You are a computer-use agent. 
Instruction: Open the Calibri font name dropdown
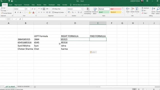coord(25,9)
